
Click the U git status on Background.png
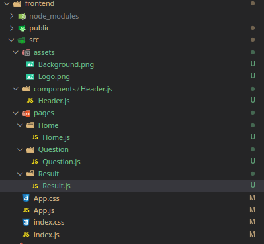[253, 64]
